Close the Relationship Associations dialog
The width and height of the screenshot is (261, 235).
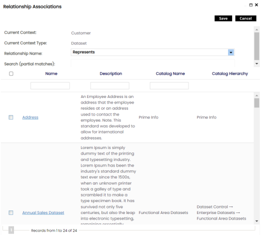point(256,5)
